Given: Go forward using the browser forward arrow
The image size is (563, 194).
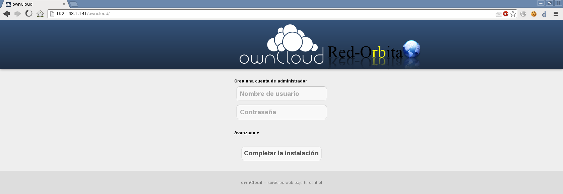Looking at the screenshot, I should 18,14.
